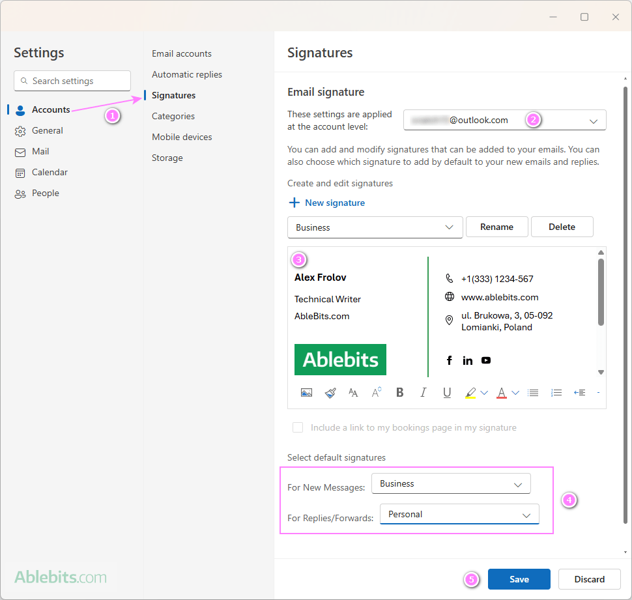Viewport: 632px width, 600px height.
Task: Insert a numbered list
Action: [556, 392]
